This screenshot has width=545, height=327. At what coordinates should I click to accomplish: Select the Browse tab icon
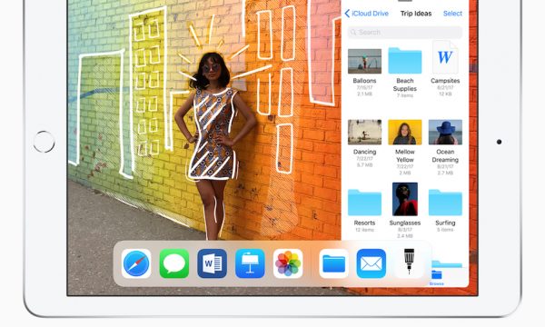pyautogui.click(x=437, y=275)
